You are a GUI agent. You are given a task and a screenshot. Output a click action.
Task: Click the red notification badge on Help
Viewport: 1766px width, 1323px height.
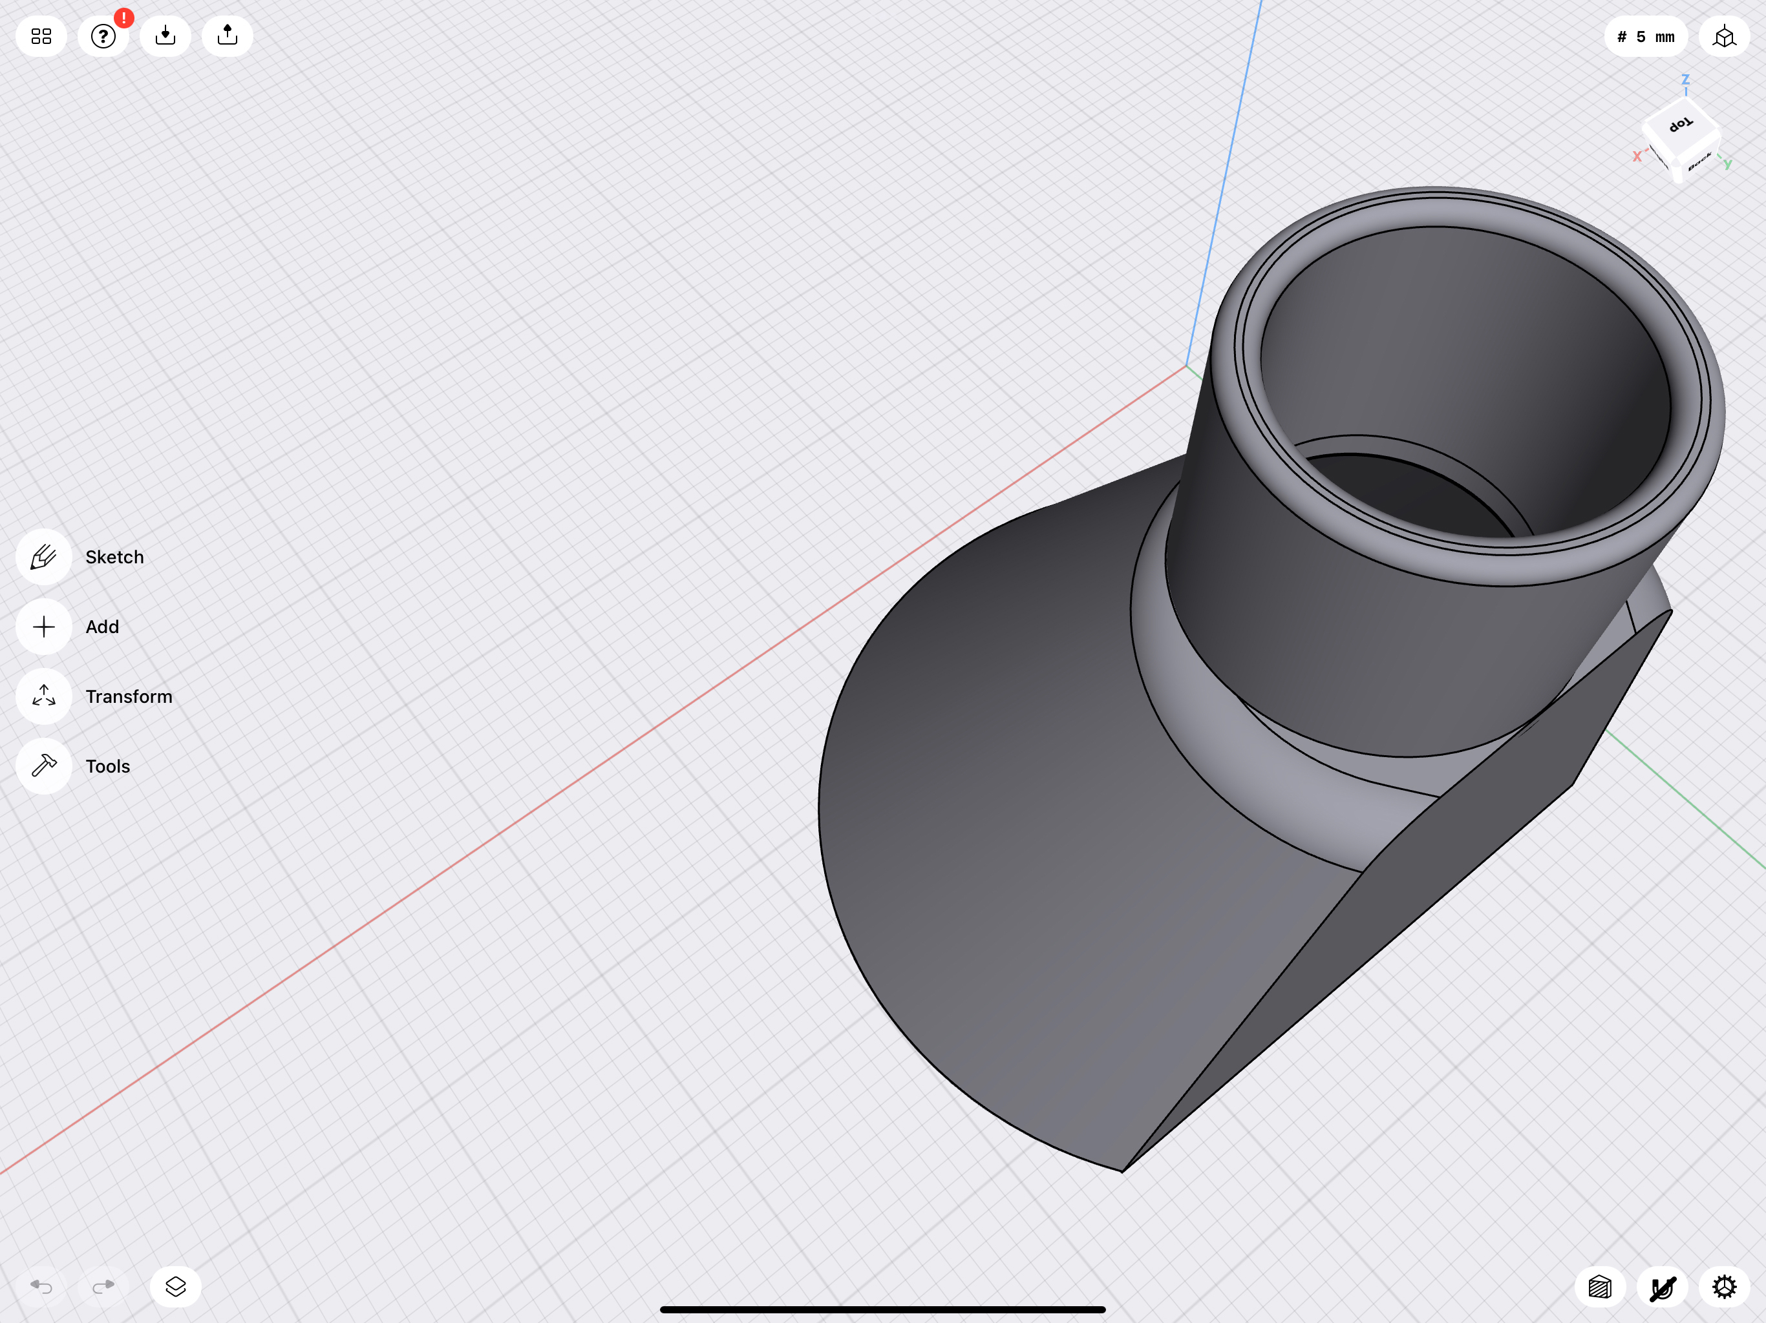[123, 17]
